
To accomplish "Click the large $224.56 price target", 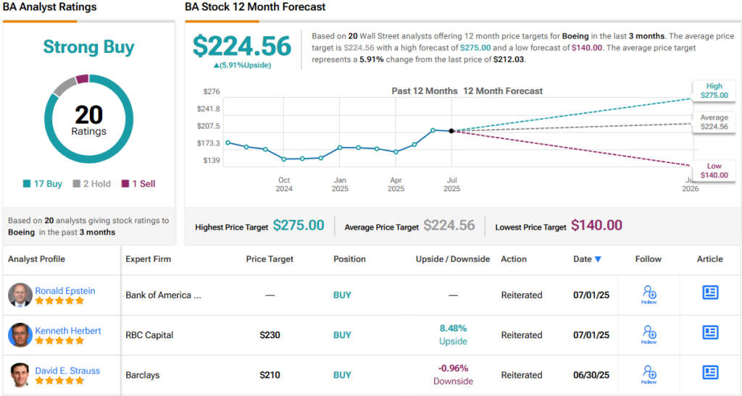I will pos(242,46).
